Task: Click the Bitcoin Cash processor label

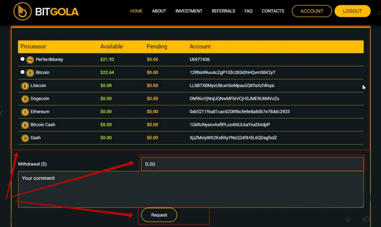Action: pyautogui.click(x=43, y=125)
